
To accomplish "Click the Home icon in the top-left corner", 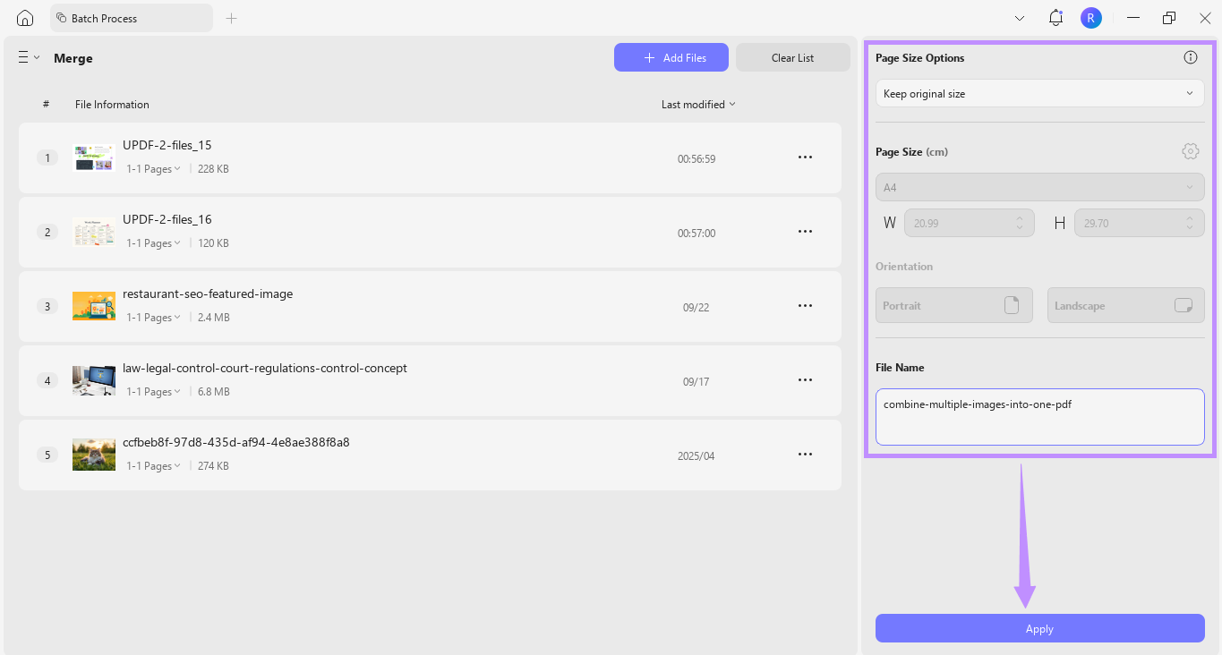I will click(24, 17).
